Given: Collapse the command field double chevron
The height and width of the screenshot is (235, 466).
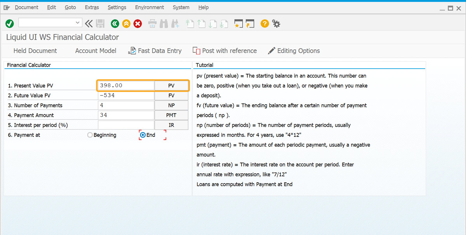Looking at the screenshot, I should [x=89, y=24].
